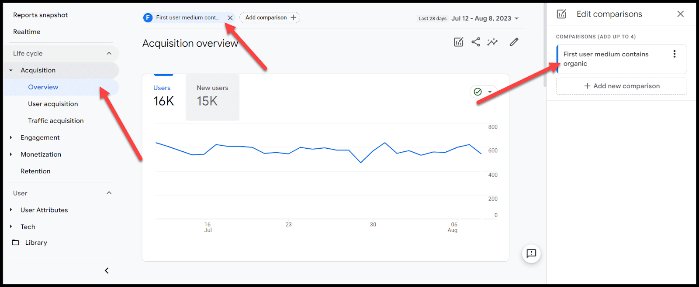The height and width of the screenshot is (287, 699).
Task: Remove the First user medium comparison chip
Action: [x=230, y=18]
